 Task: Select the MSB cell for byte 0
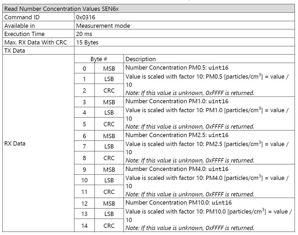pos(109,68)
